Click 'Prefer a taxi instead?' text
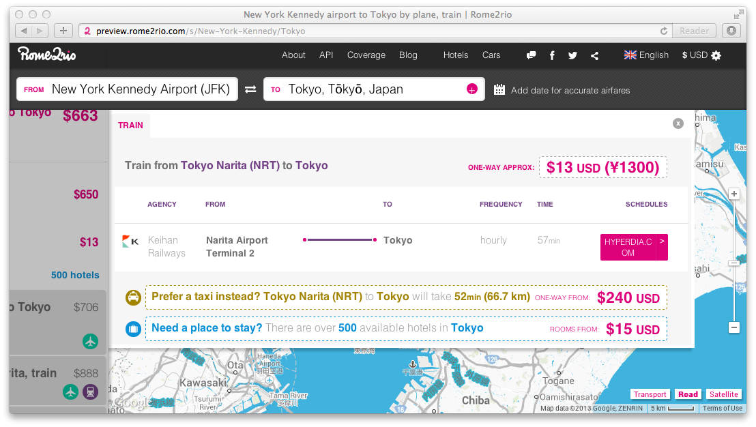Screen dimensions: 756x427 (206, 297)
